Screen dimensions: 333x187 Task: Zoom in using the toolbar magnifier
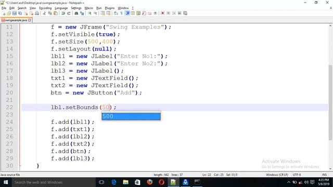(x=89, y=13)
